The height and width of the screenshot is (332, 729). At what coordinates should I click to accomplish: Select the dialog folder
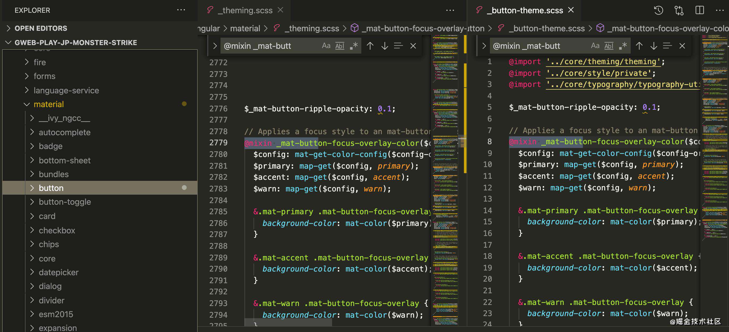(50, 286)
